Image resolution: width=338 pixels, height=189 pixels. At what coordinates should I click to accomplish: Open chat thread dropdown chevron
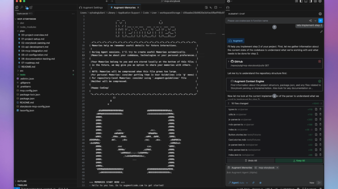pyautogui.click(x=316, y=21)
